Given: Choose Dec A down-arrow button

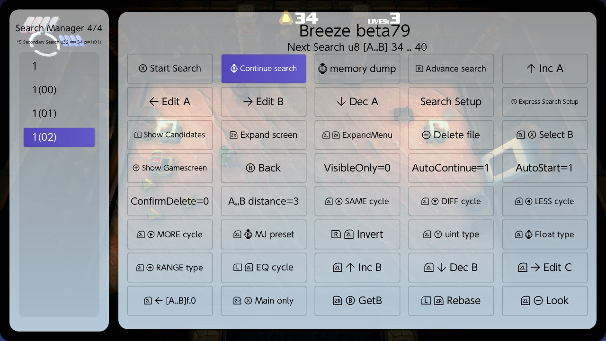Looking at the screenshot, I should (357, 102).
